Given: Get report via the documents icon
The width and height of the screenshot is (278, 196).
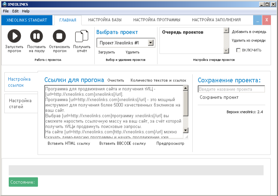Looking at the screenshot, I should click(82, 36).
